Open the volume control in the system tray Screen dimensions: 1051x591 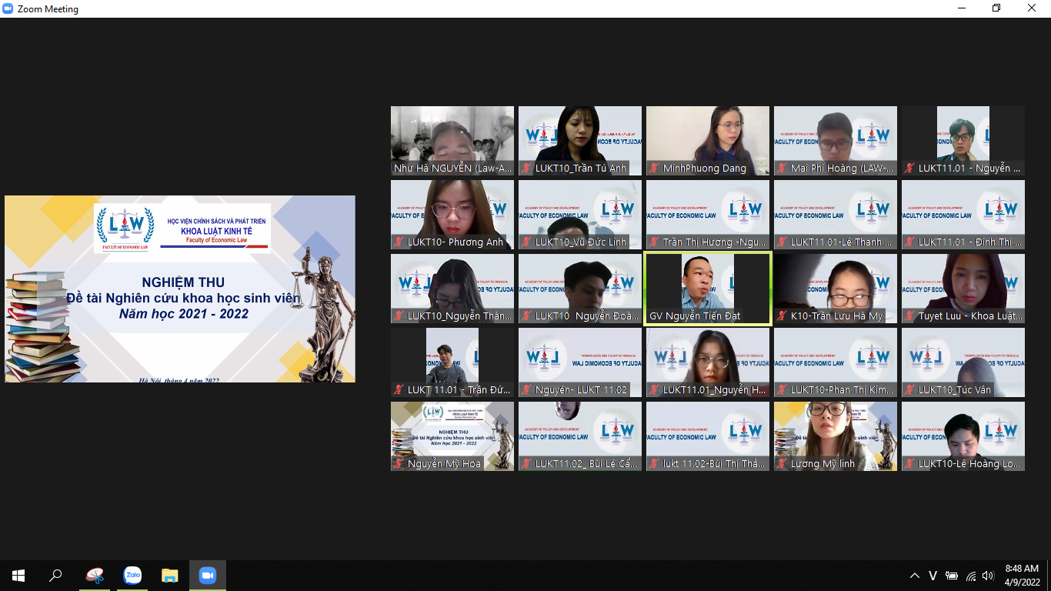click(988, 576)
